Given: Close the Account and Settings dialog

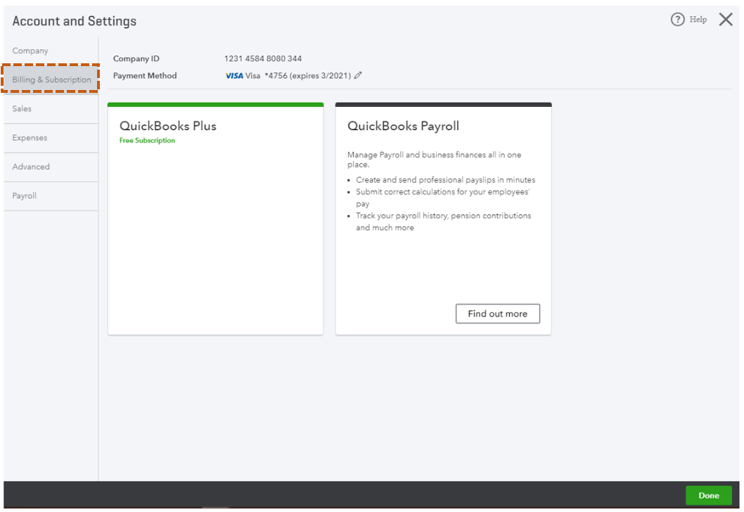Looking at the screenshot, I should tap(726, 20).
